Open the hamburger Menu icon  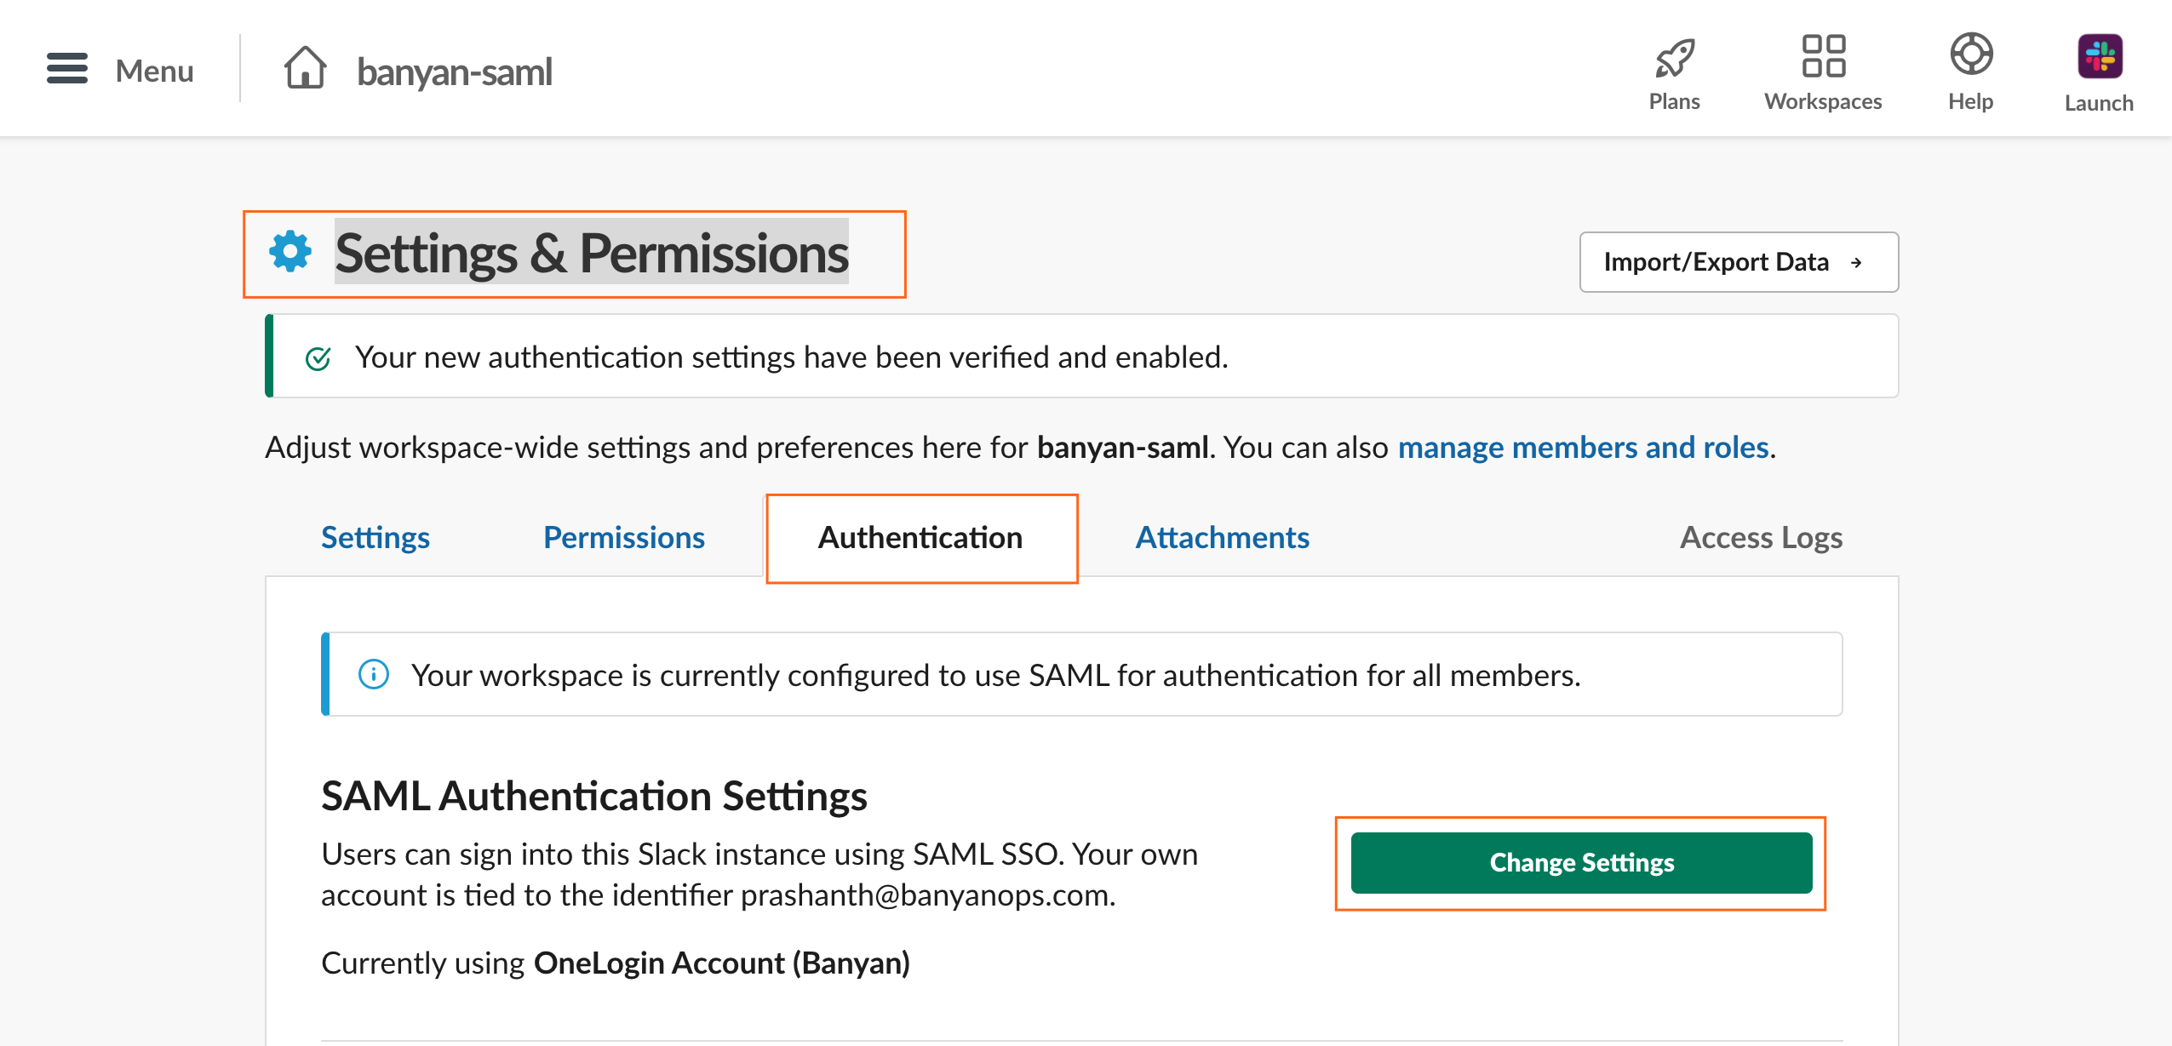point(67,69)
